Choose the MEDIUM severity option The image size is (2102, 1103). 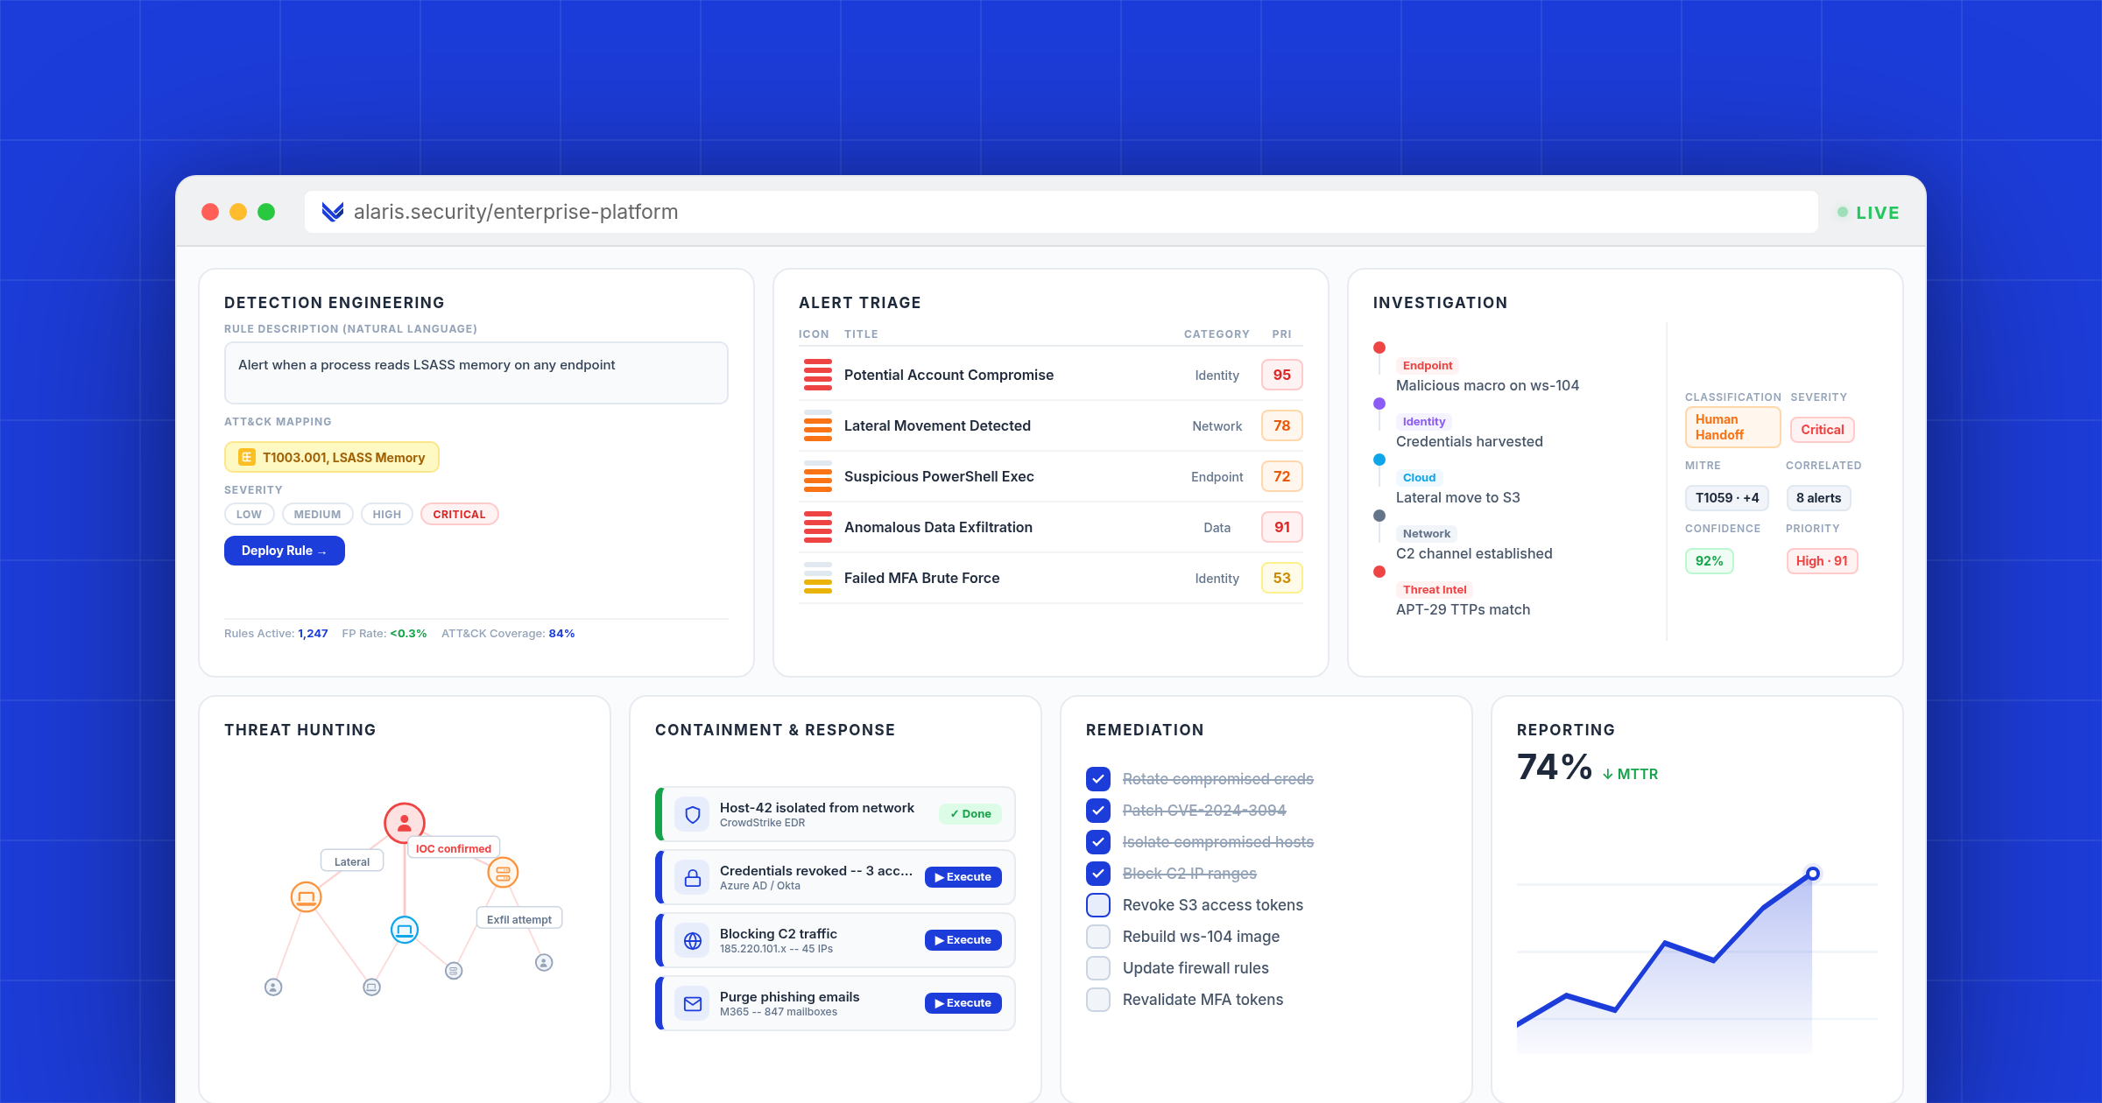pyautogui.click(x=317, y=514)
